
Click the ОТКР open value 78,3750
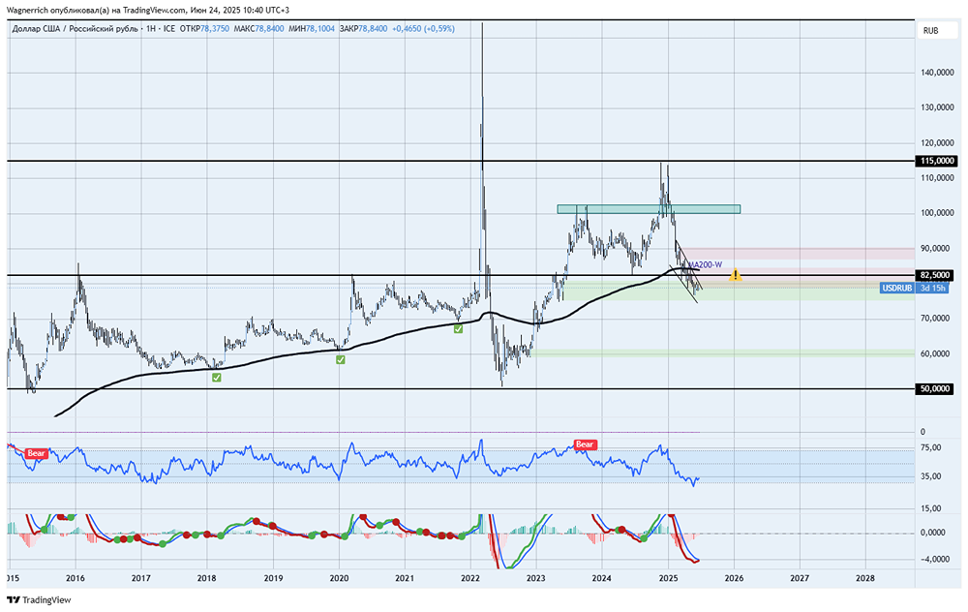coord(215,28)
